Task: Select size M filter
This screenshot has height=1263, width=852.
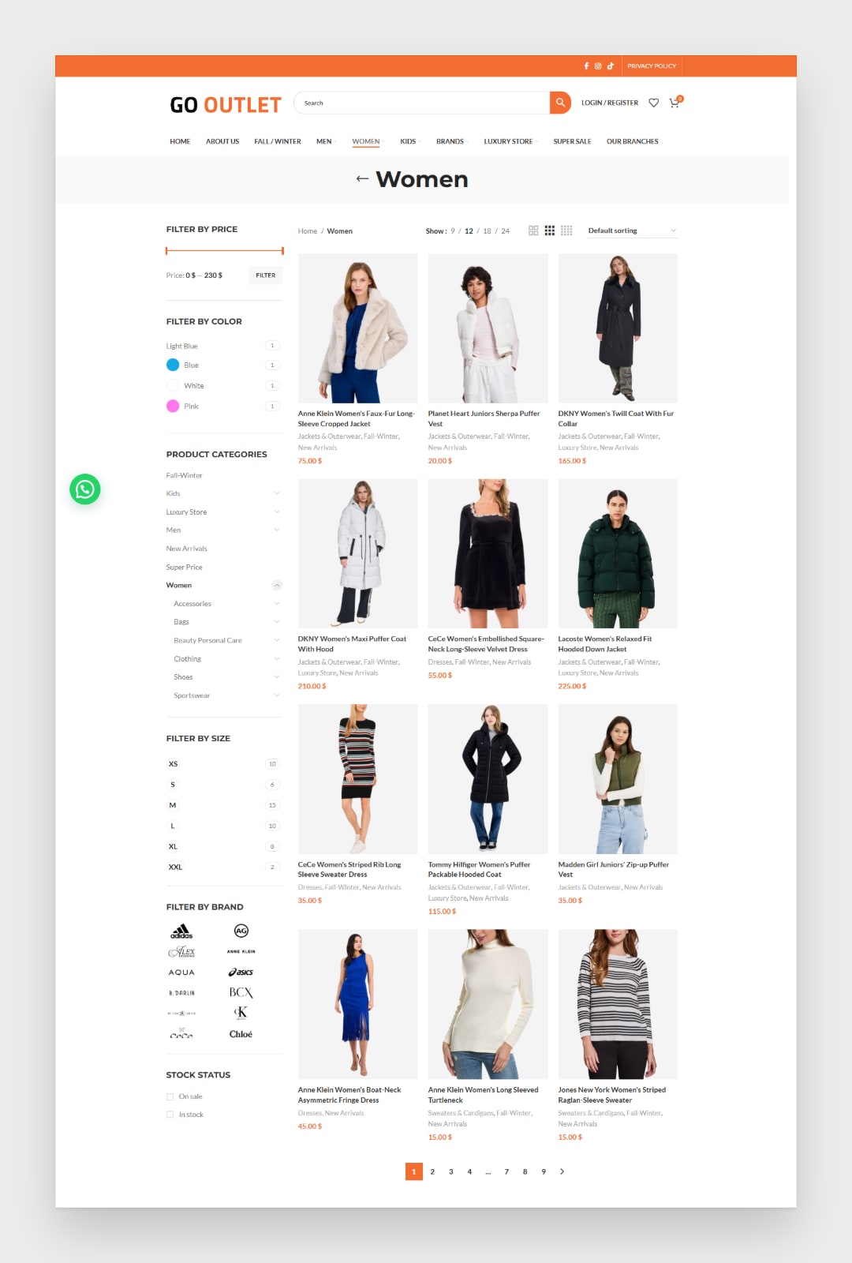Action: [173, 805]
